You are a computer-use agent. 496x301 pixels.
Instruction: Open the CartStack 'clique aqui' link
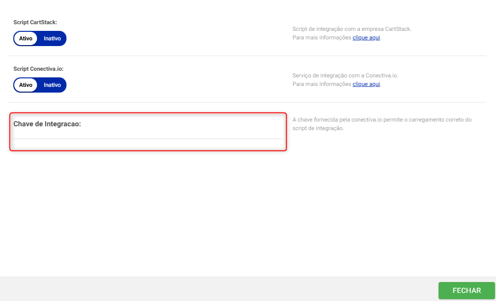click(x=366, y=38)
